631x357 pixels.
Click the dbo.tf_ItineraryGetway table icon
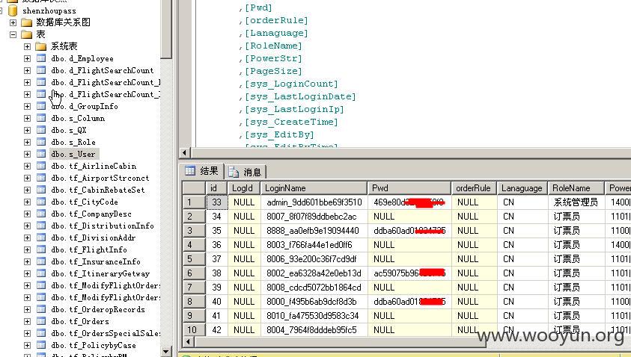point(41,273)
